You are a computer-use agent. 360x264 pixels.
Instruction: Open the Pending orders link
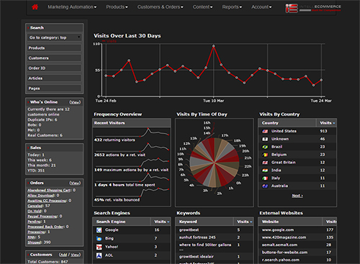(35, 222)
